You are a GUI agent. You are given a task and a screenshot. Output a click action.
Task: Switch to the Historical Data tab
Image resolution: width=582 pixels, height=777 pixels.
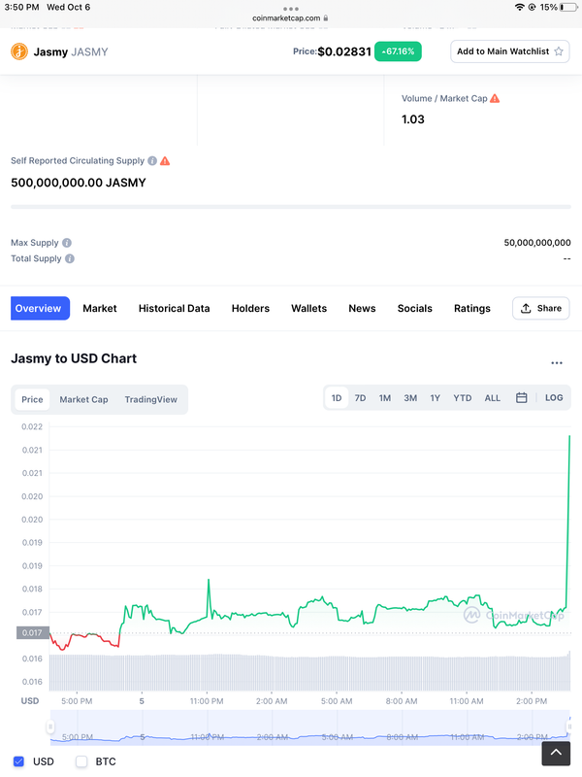175,308
